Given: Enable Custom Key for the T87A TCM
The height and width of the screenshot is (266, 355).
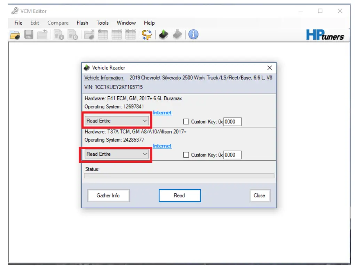Looking at the screenshot, I should click(187, 155).
